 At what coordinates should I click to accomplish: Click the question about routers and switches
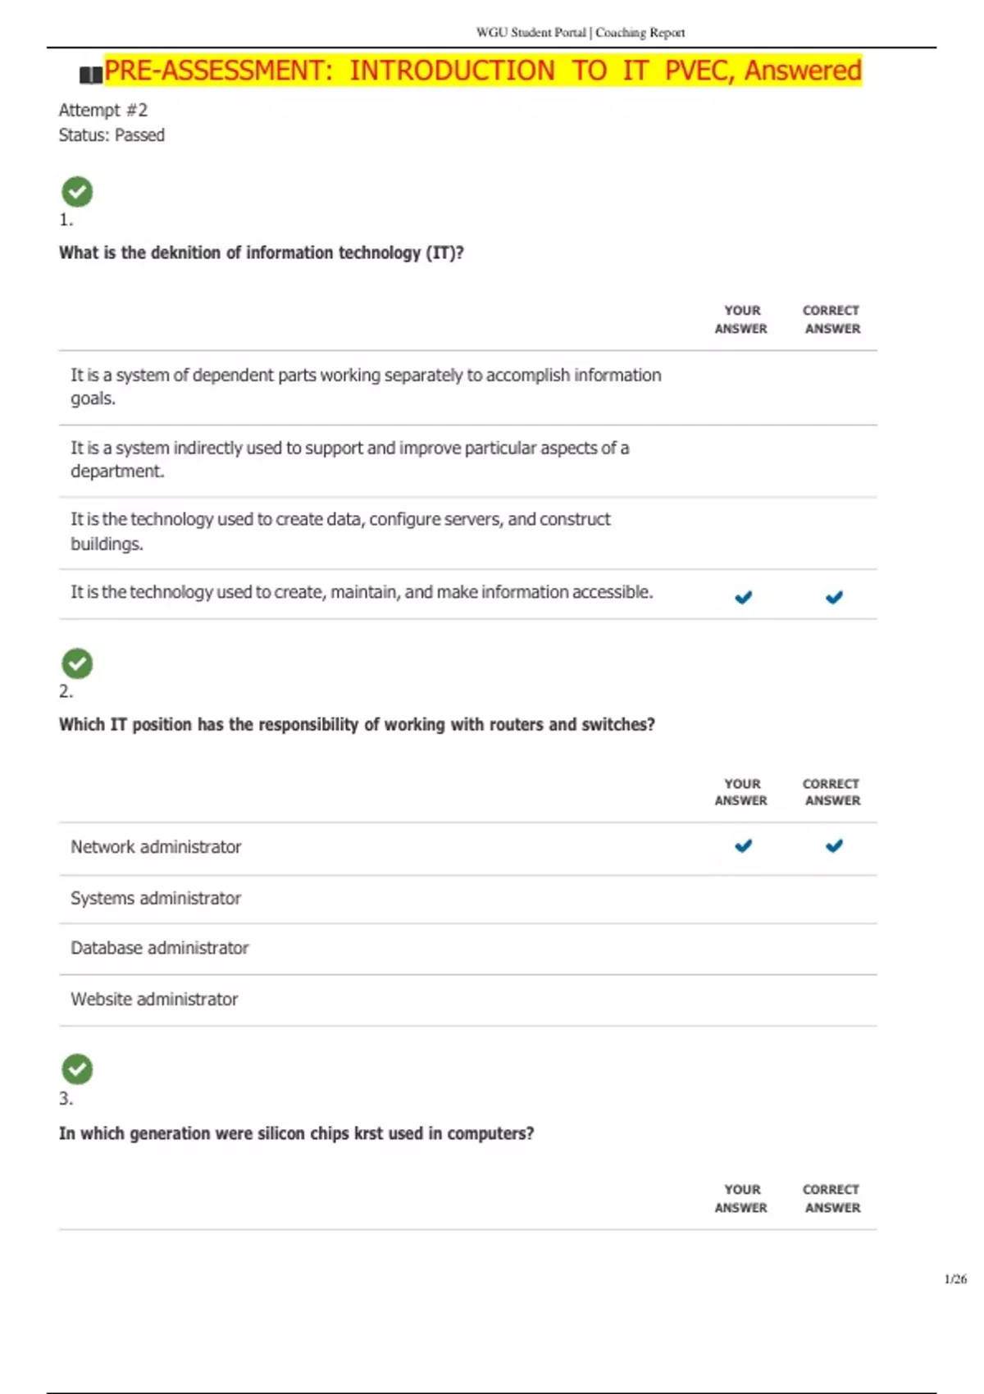[x=357, y=724]
